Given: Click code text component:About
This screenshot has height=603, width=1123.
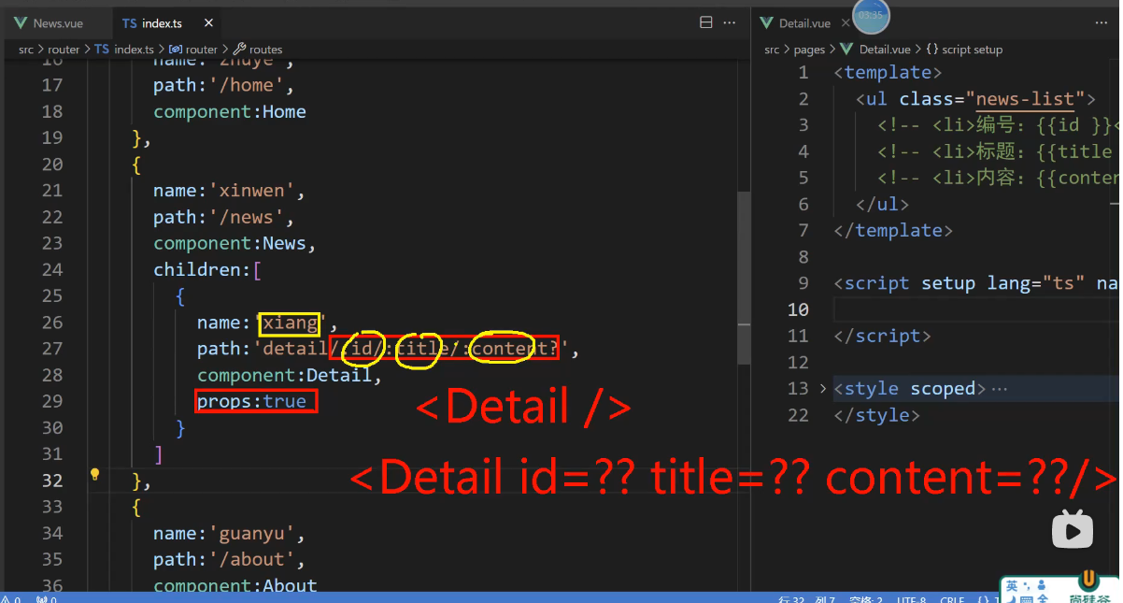Looking at the screenshot, I should tap(235, 585).
